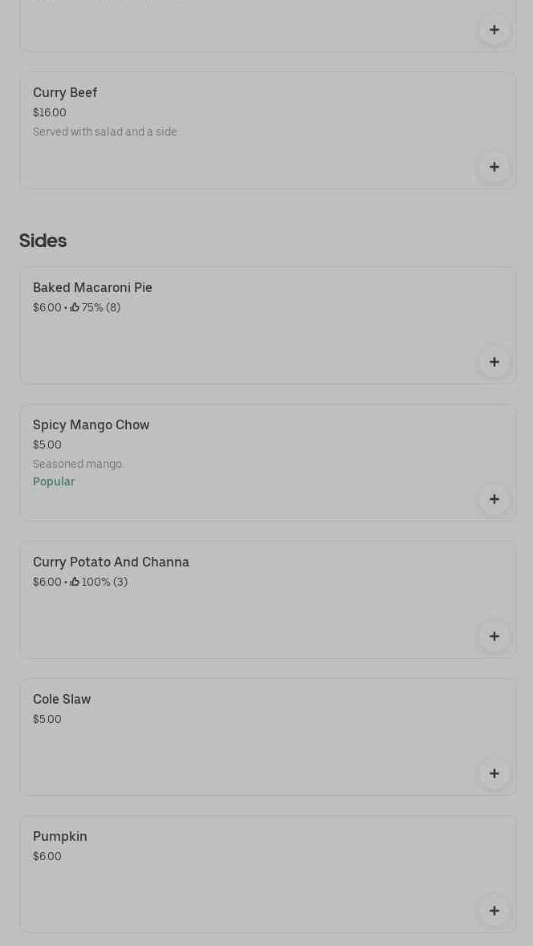Tap plus icon on the card above Curry Beef
This screenshot has height=946, width=533.
(x=494, y=30)
